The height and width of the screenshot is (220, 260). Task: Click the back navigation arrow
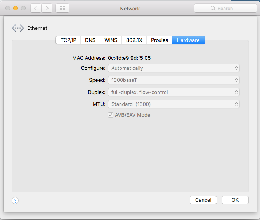click(x=36, y=8)
